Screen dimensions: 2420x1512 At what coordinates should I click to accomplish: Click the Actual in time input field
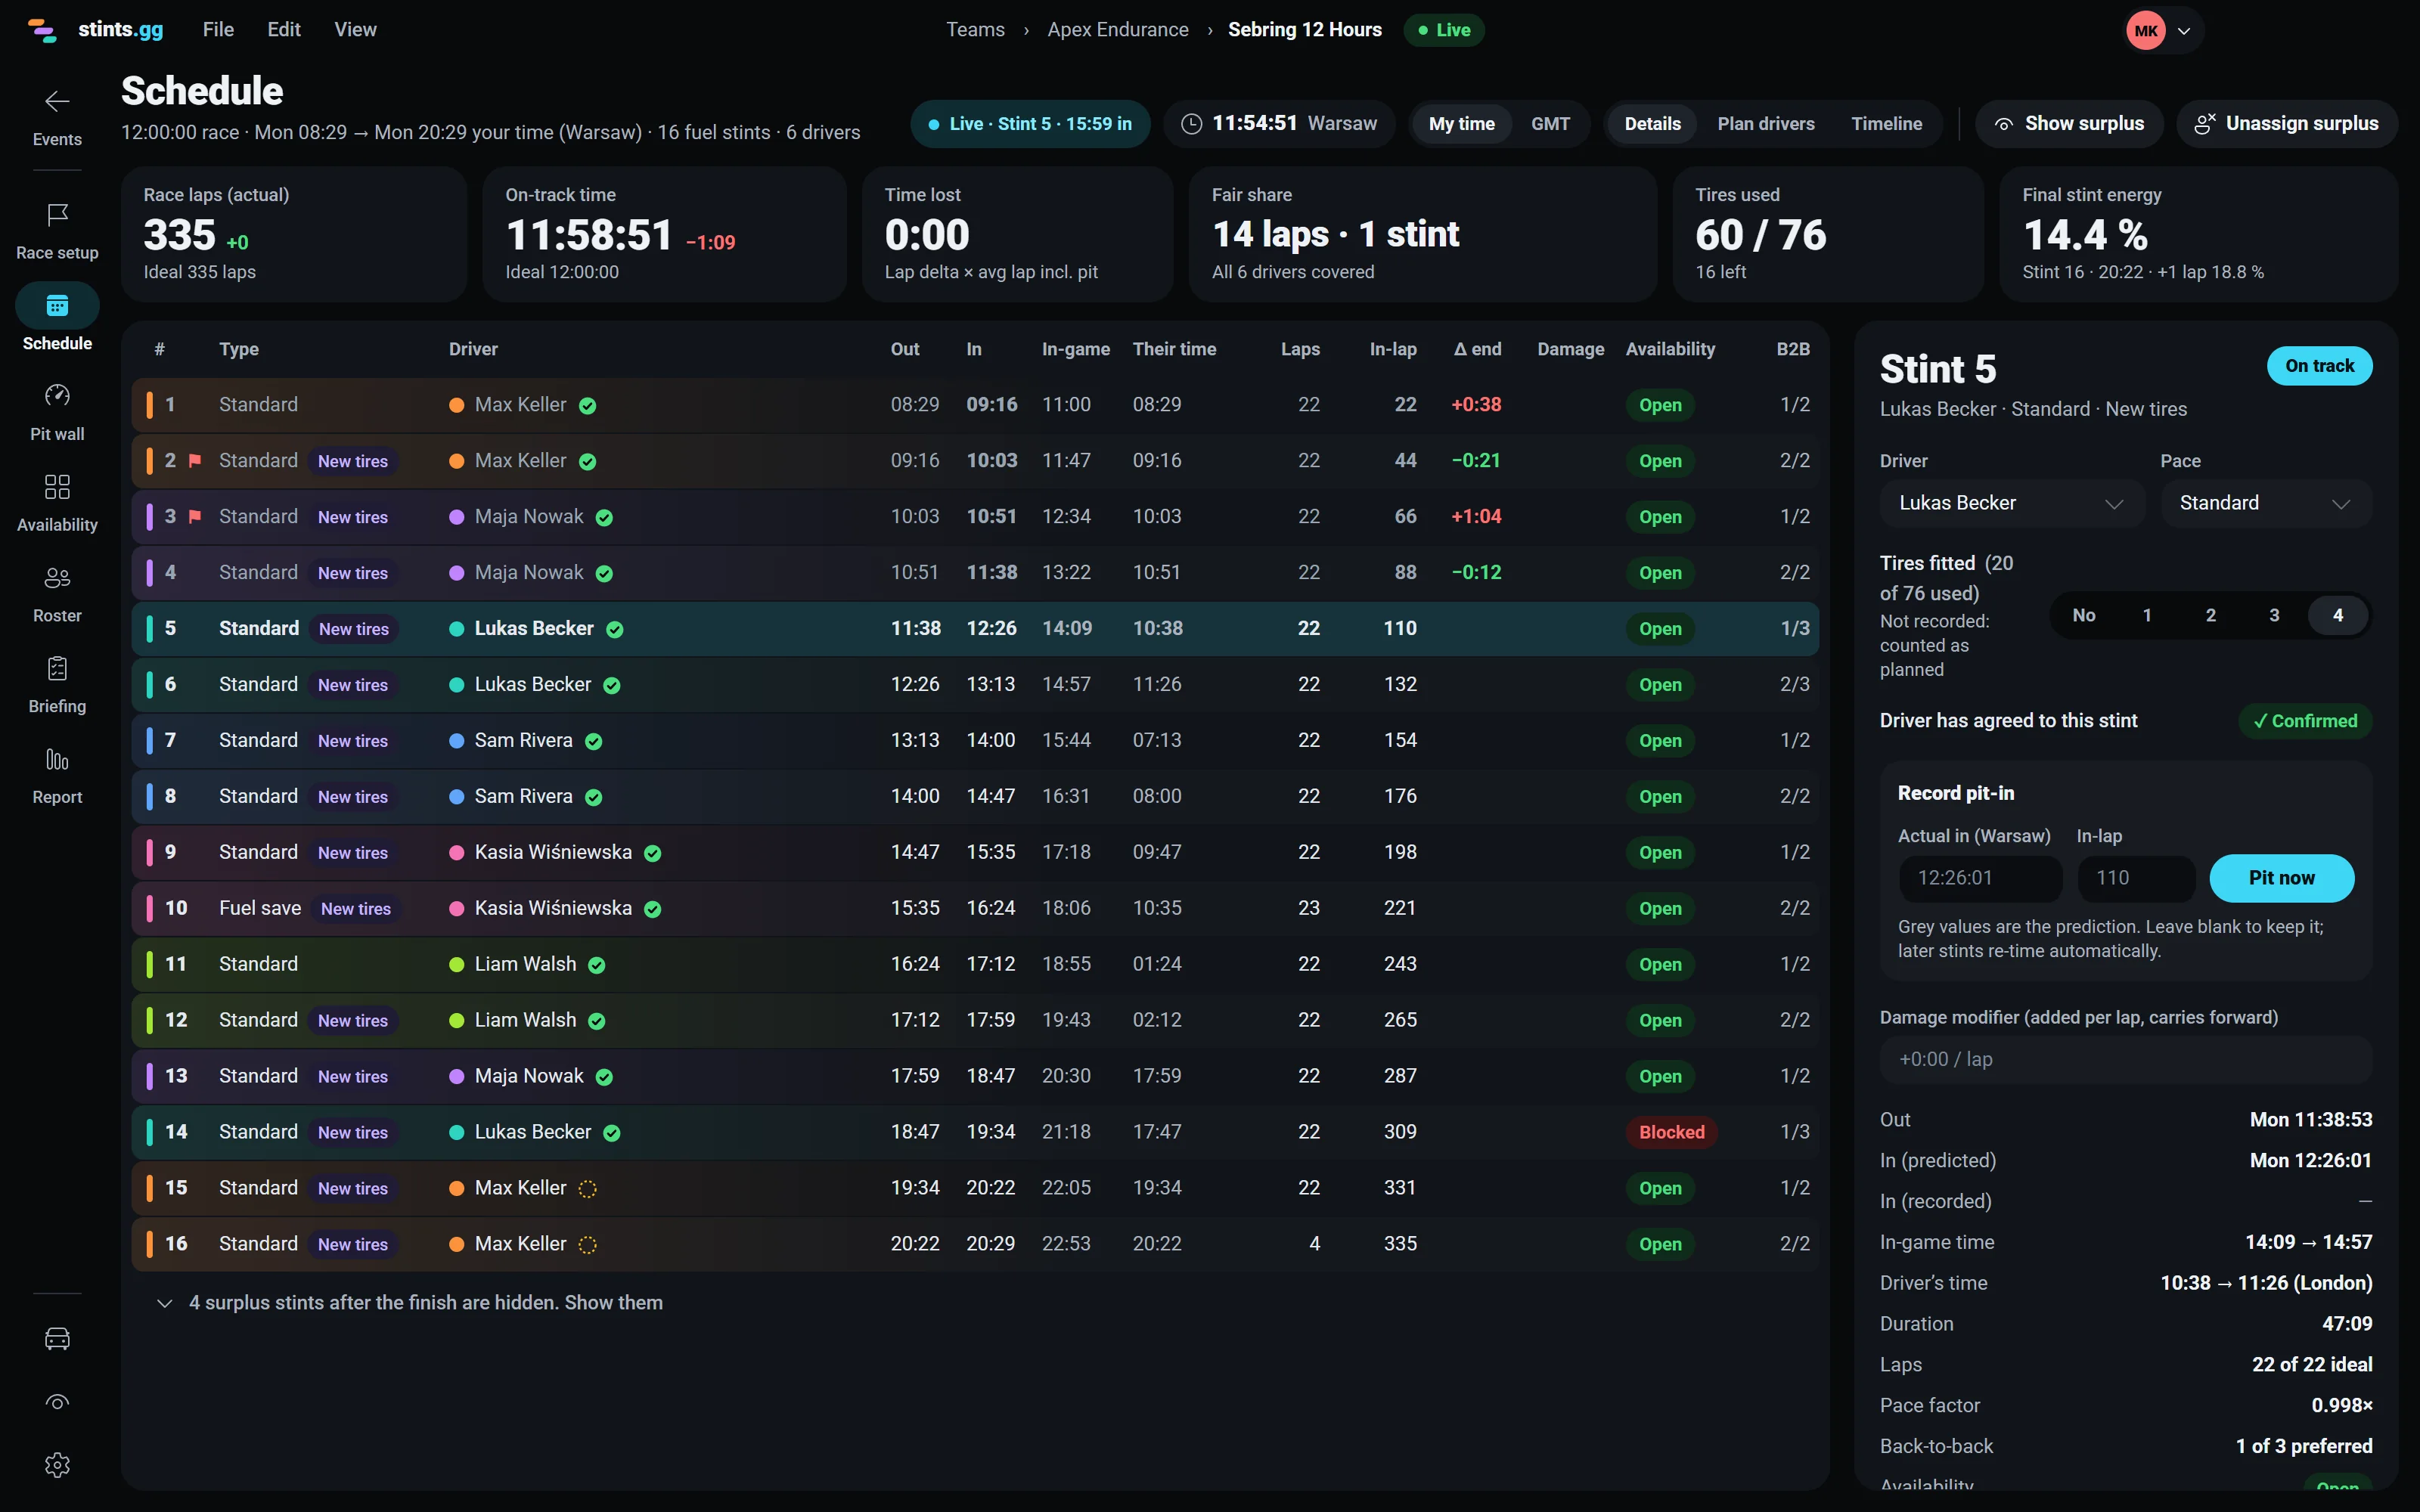pyautogui.click(x=1980, y=878)
